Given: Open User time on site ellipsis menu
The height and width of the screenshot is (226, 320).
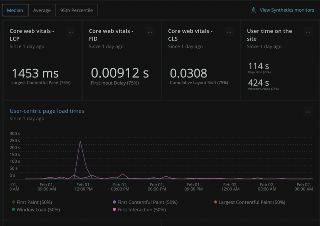Looking at the screenshot, I should click(x=308, y=32).
